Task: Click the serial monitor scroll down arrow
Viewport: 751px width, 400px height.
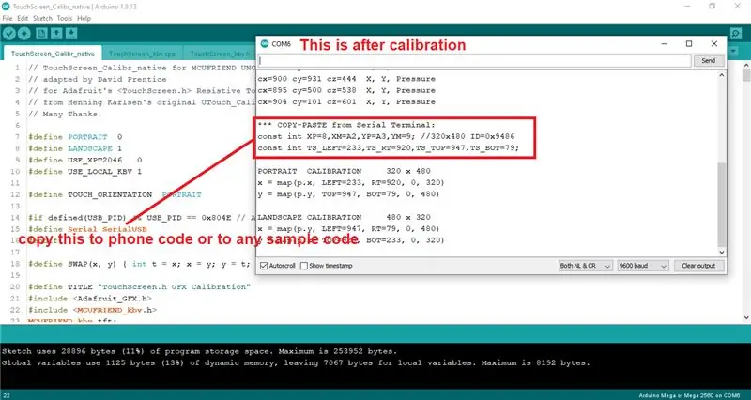Action: pyautogui.click(x=722, y=252)
